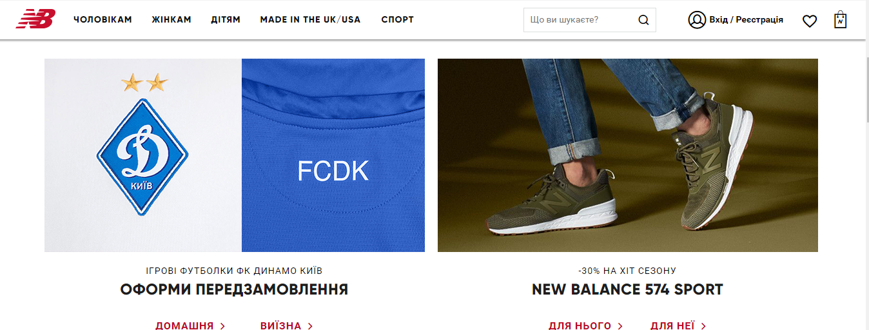Screen dimensions: 869x330
Task: Open the wishlist heart icon
Action: click(810, 21)
